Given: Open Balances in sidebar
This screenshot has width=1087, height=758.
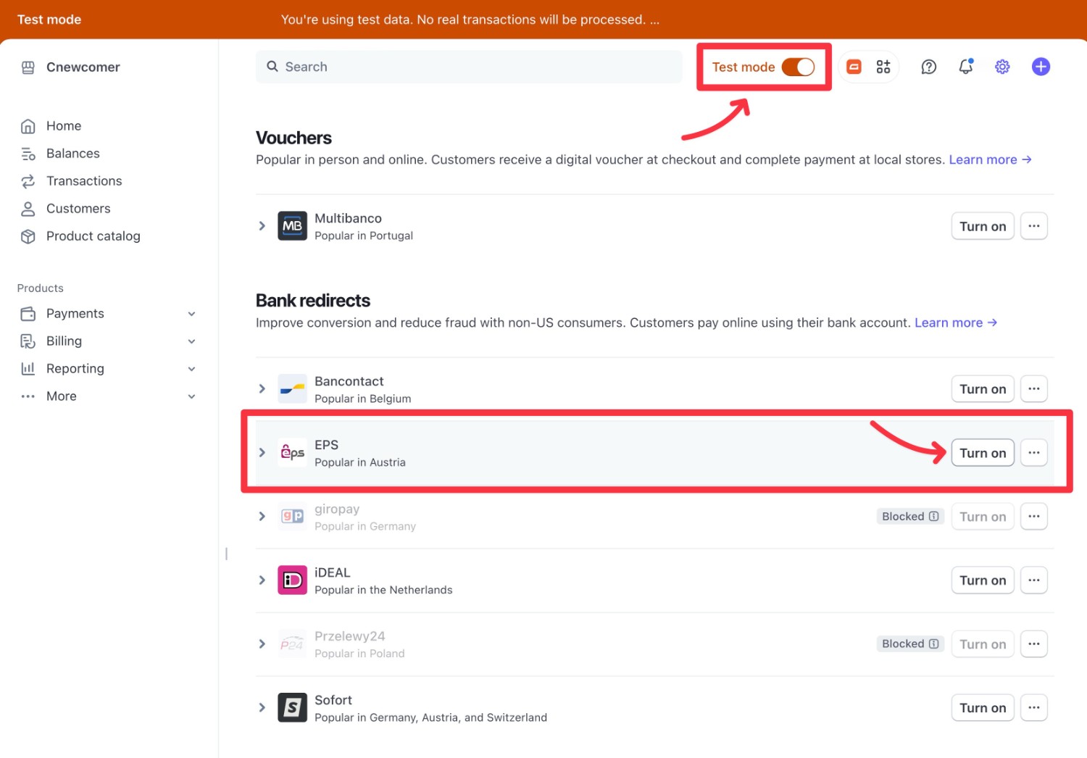Looking at the screenshot, I should pyautogui.click(x=73, y=154).
